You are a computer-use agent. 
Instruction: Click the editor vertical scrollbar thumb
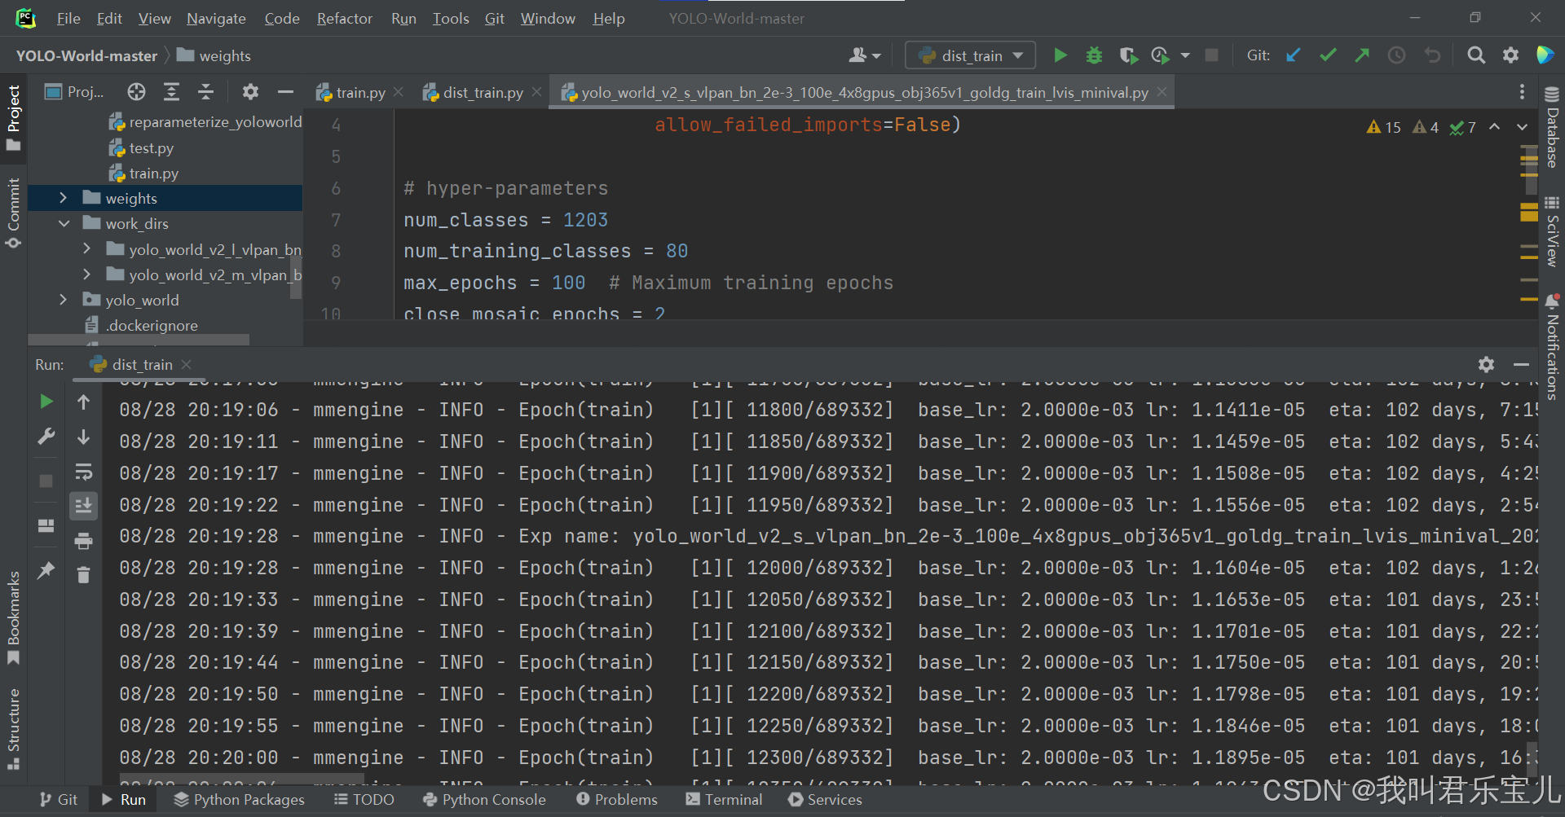point(1532,169)
